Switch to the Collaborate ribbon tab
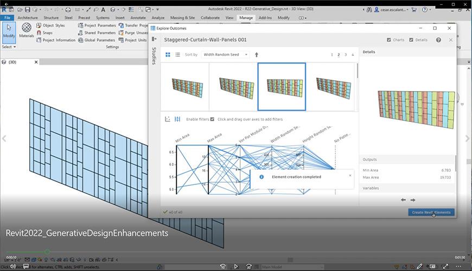472x271 pixels. [x=210, y=18]
